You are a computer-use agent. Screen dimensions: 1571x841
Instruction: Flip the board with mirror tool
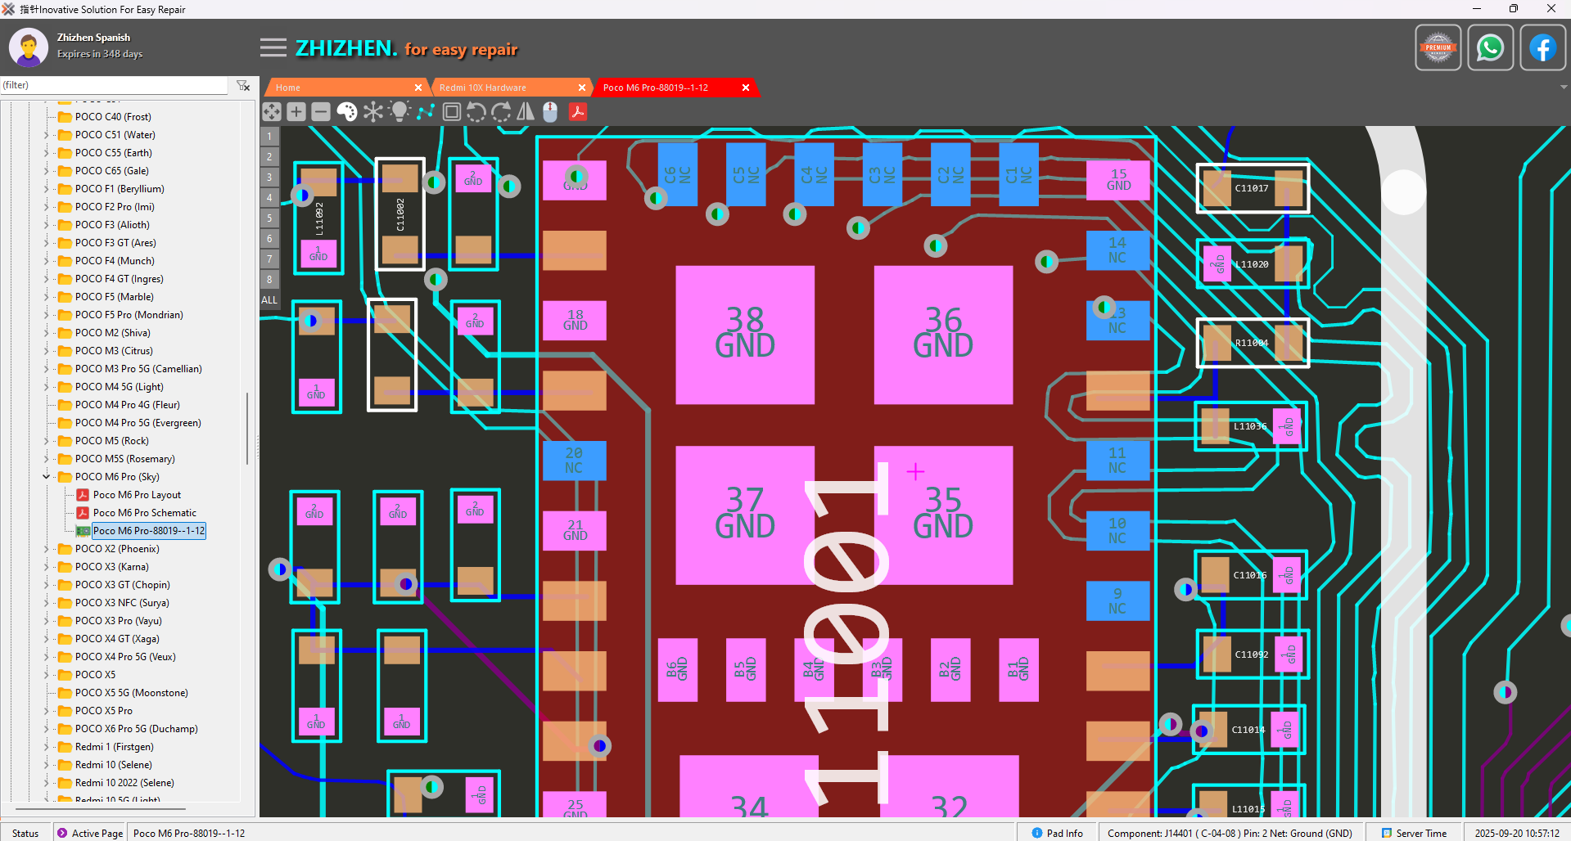click(x=526, y=112)
